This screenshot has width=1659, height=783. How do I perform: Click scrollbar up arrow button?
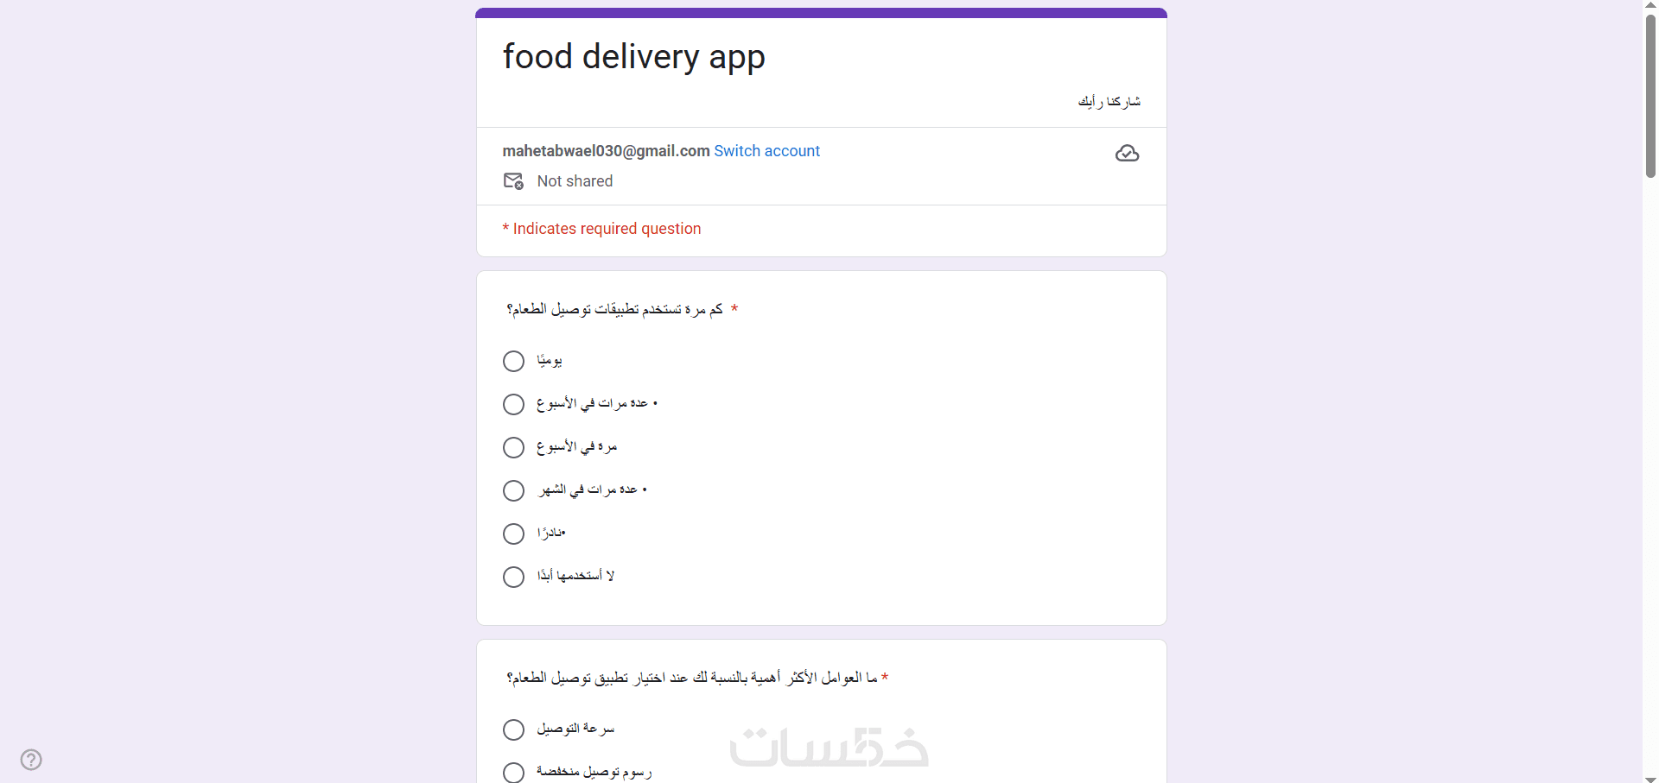coord(1650,5)
